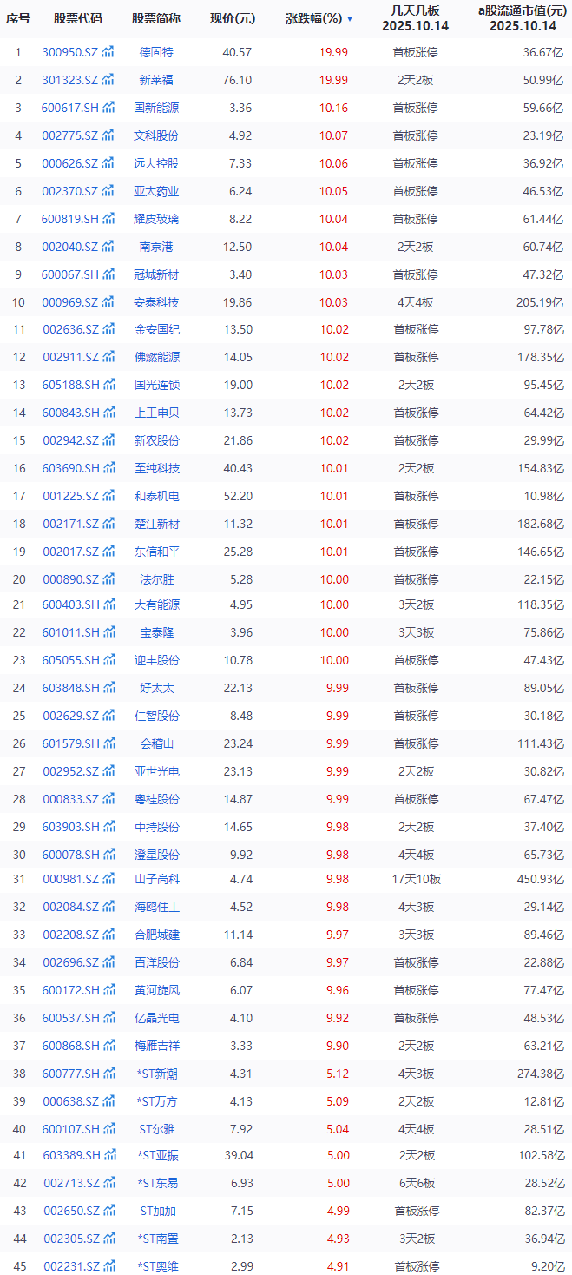Sort by a股流通市值 column header

(517, 17)
